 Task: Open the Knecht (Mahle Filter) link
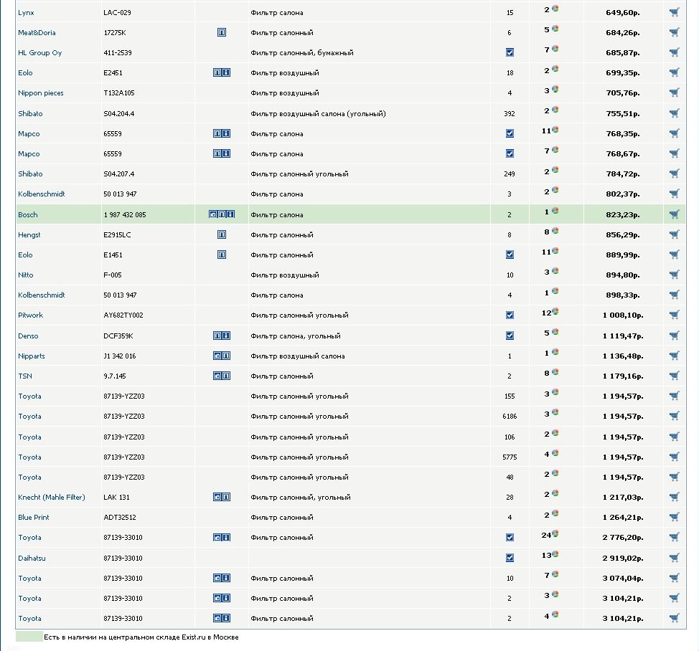tap(51, 497)
